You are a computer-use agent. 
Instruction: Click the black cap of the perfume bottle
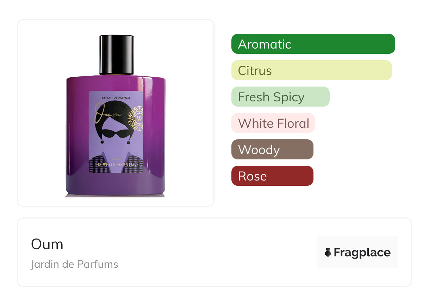click(x=116, y=55)
